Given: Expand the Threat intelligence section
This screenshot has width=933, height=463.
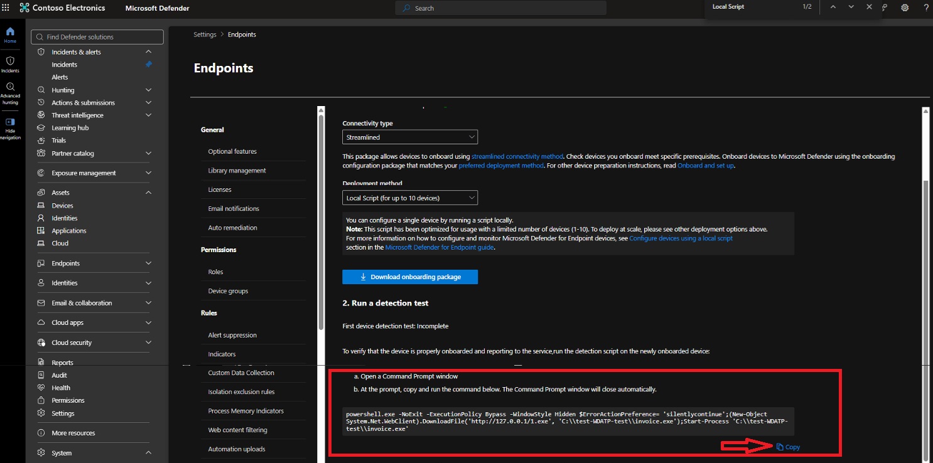Looking at the screenshot, I should (149, 115).
